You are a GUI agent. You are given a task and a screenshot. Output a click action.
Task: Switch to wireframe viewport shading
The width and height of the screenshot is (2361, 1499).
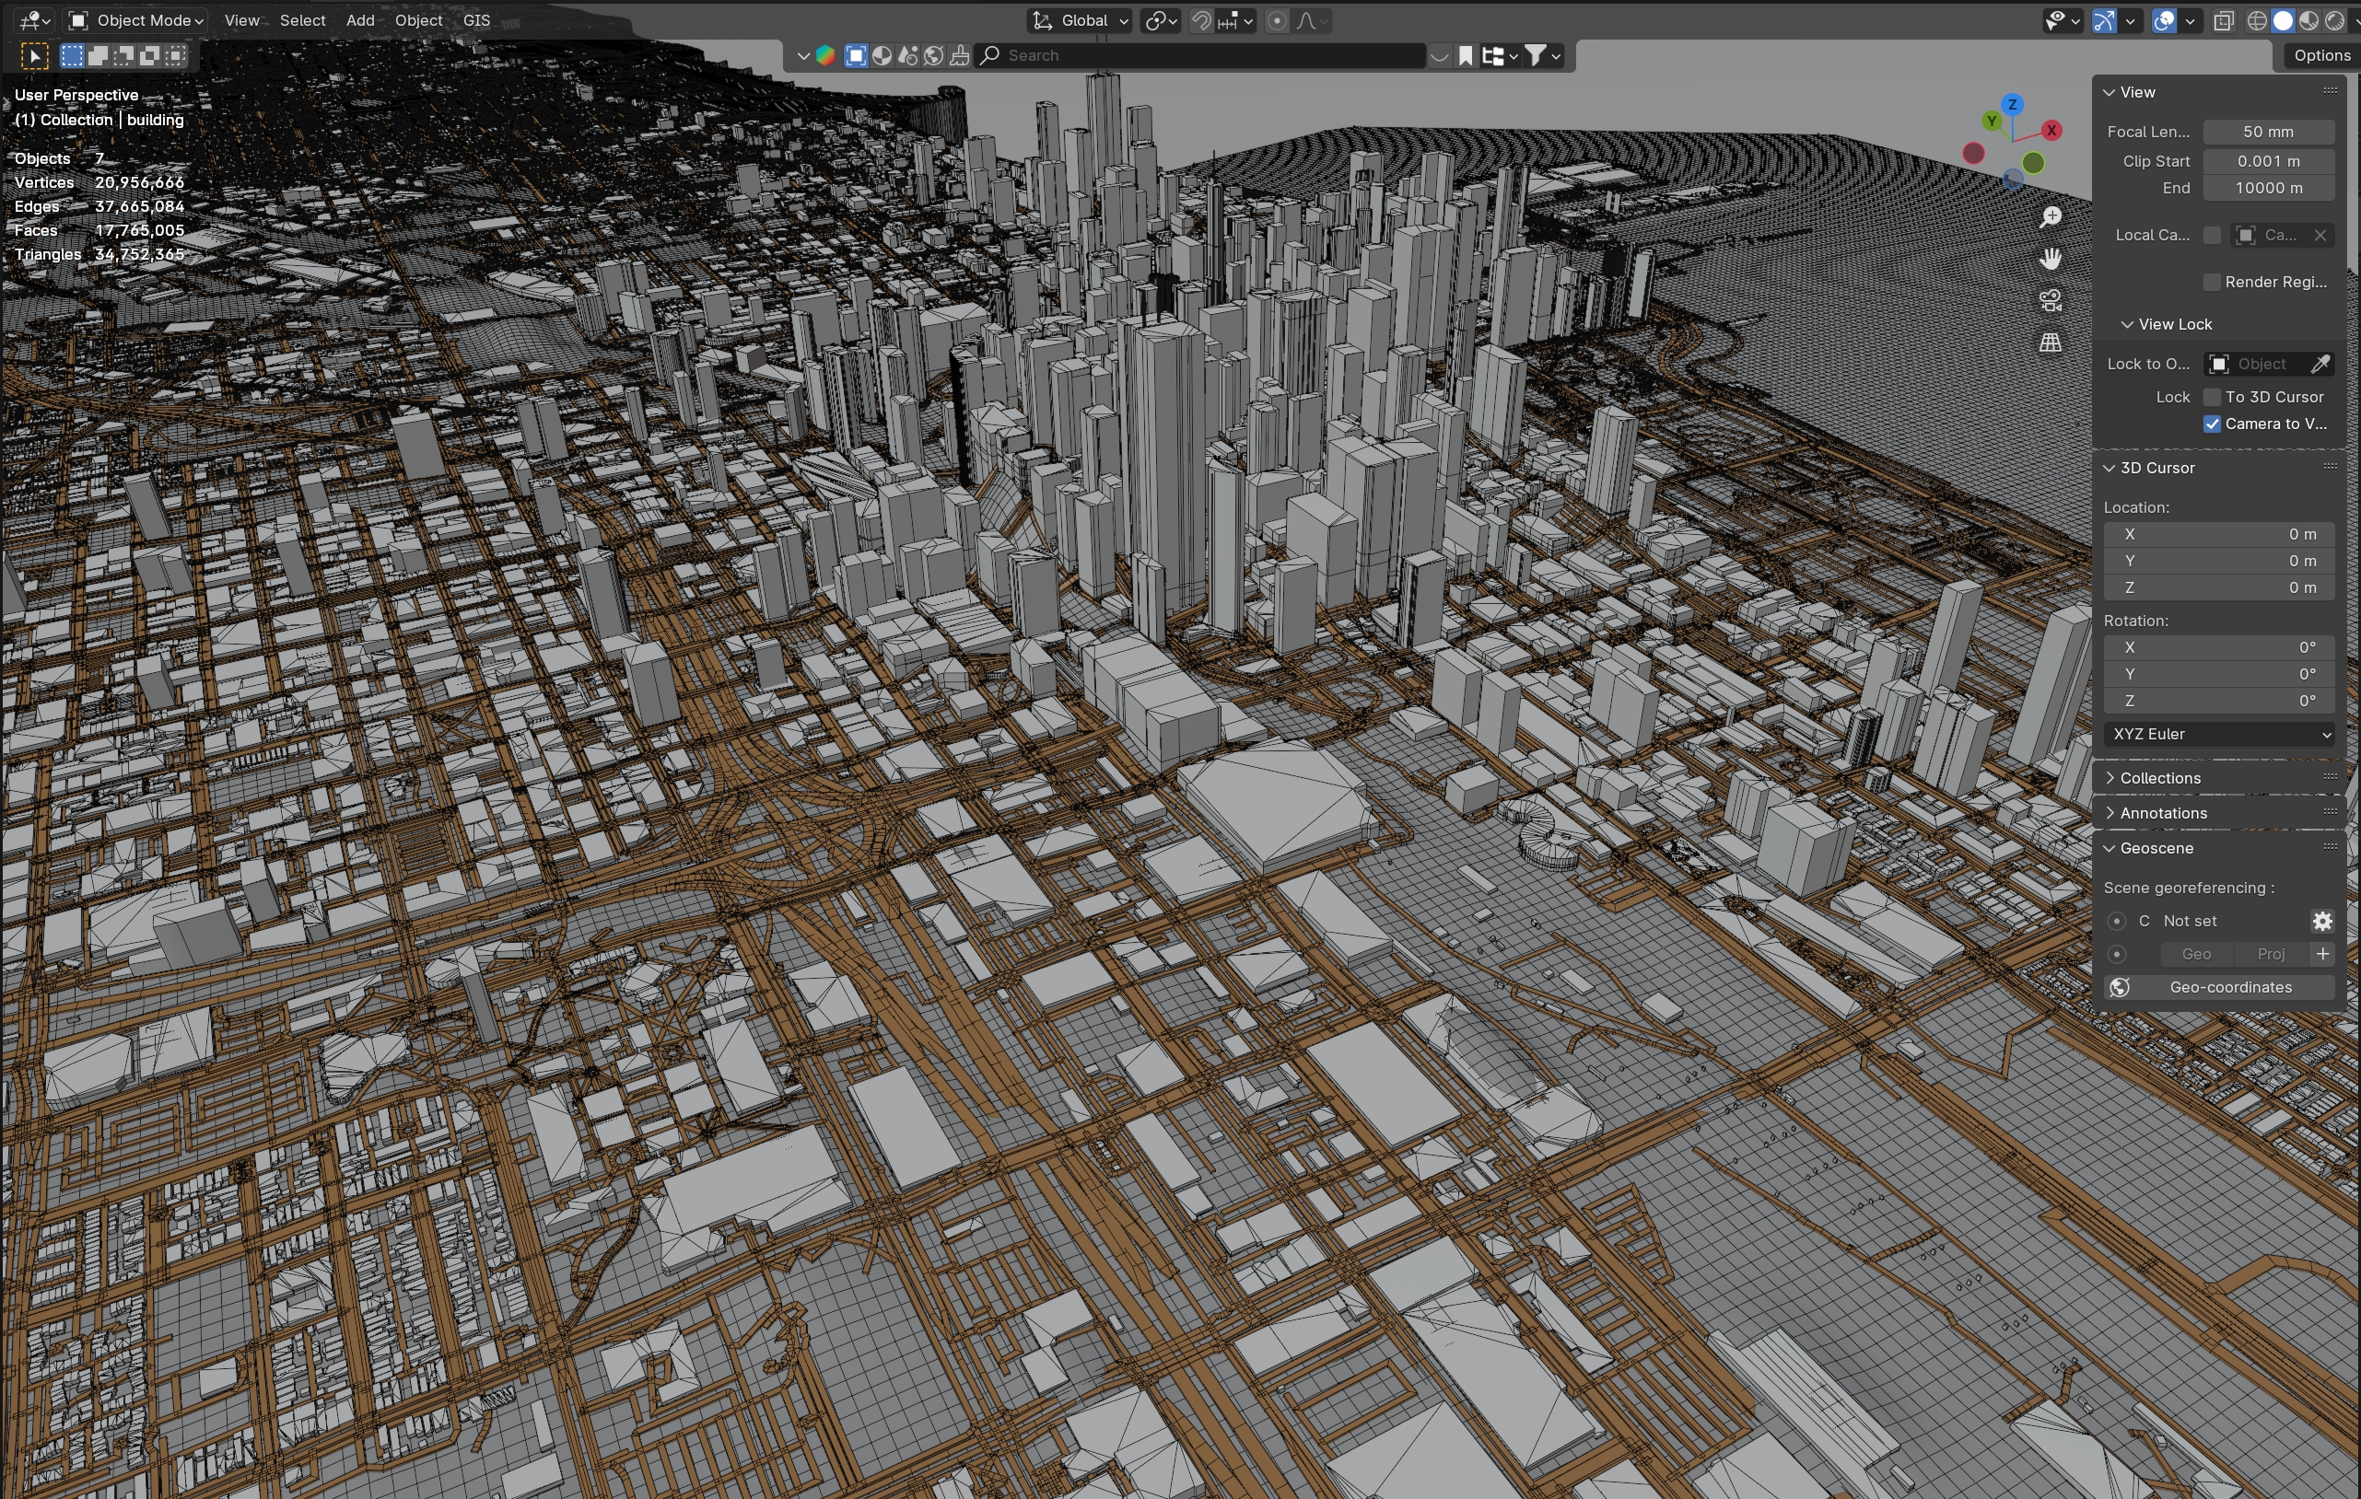(x=2256, y=20)
